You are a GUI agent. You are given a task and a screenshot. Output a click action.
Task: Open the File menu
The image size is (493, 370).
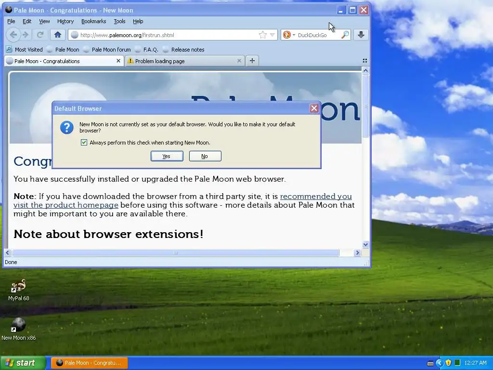[x=11, y=21]
